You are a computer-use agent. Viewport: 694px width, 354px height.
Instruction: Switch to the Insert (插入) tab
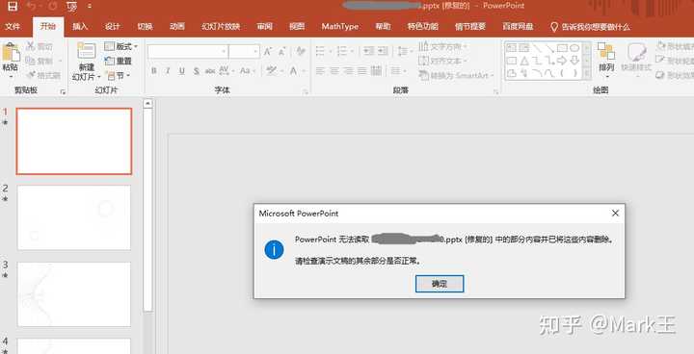coord(80,27)
